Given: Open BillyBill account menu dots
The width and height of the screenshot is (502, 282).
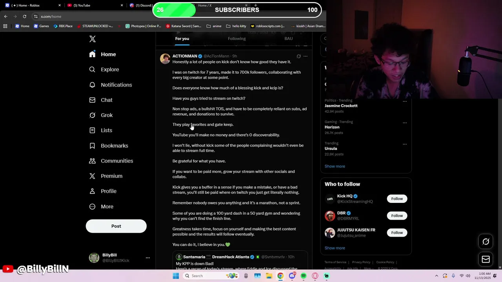Looking at the screenshot, I should coord(148,258).
